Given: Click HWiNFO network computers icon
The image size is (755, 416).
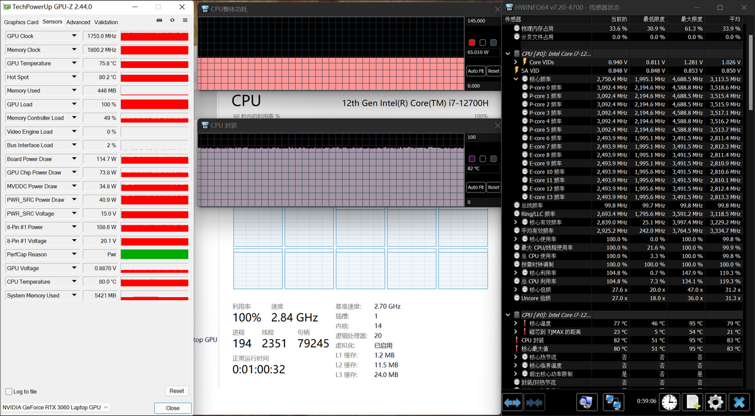Looking at the screenshot, I should [x=612, y=402].
